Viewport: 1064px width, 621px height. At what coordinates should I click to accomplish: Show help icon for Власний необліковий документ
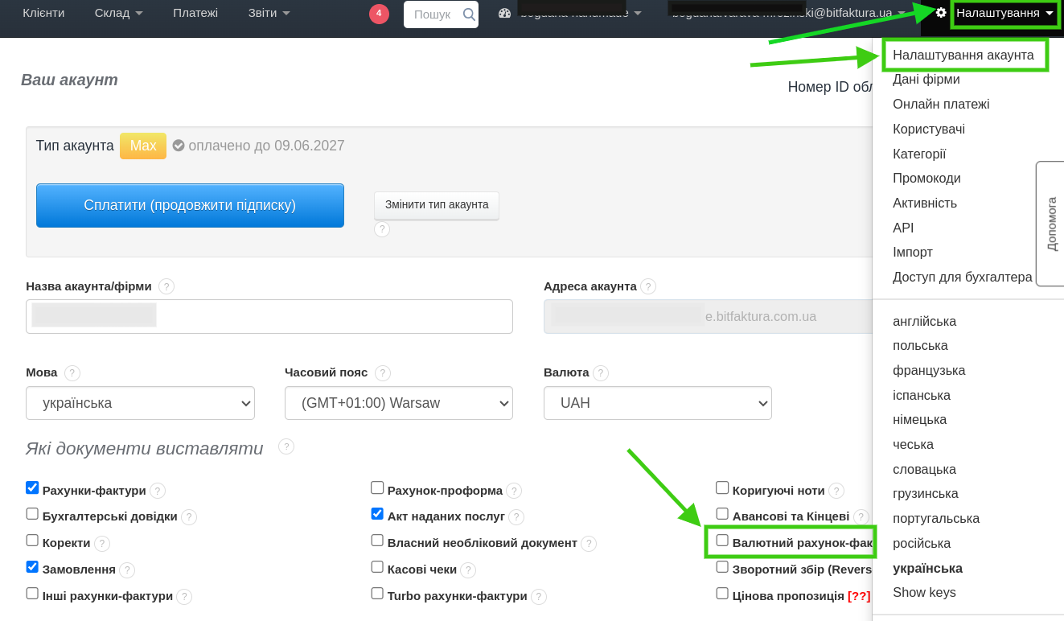tap(589, 544)
